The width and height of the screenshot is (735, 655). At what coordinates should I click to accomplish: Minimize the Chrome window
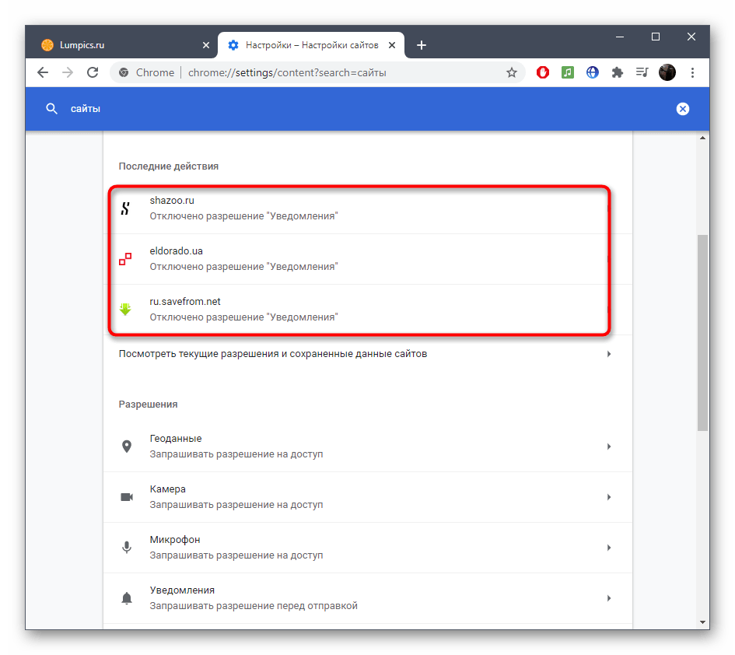click(x=620, y=37)
